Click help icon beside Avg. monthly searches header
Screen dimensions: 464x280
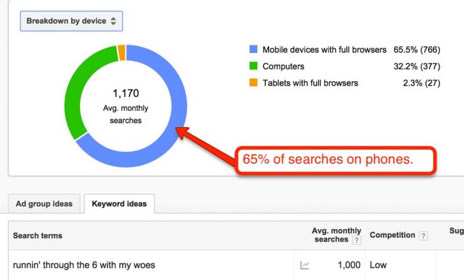tap(356, 240)
